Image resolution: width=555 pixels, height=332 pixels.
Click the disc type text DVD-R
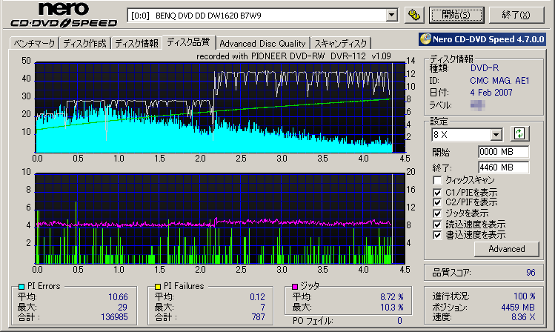(x=484, y=68)
